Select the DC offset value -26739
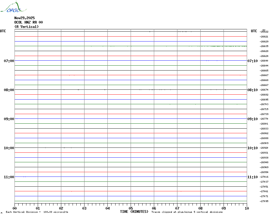The image size is (270, 216). 264,114
